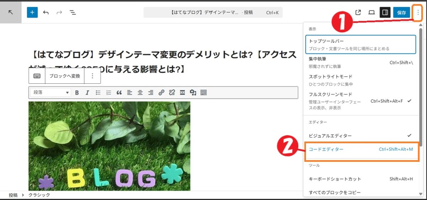Click the classic block keyboard icon

pos(37,76)
